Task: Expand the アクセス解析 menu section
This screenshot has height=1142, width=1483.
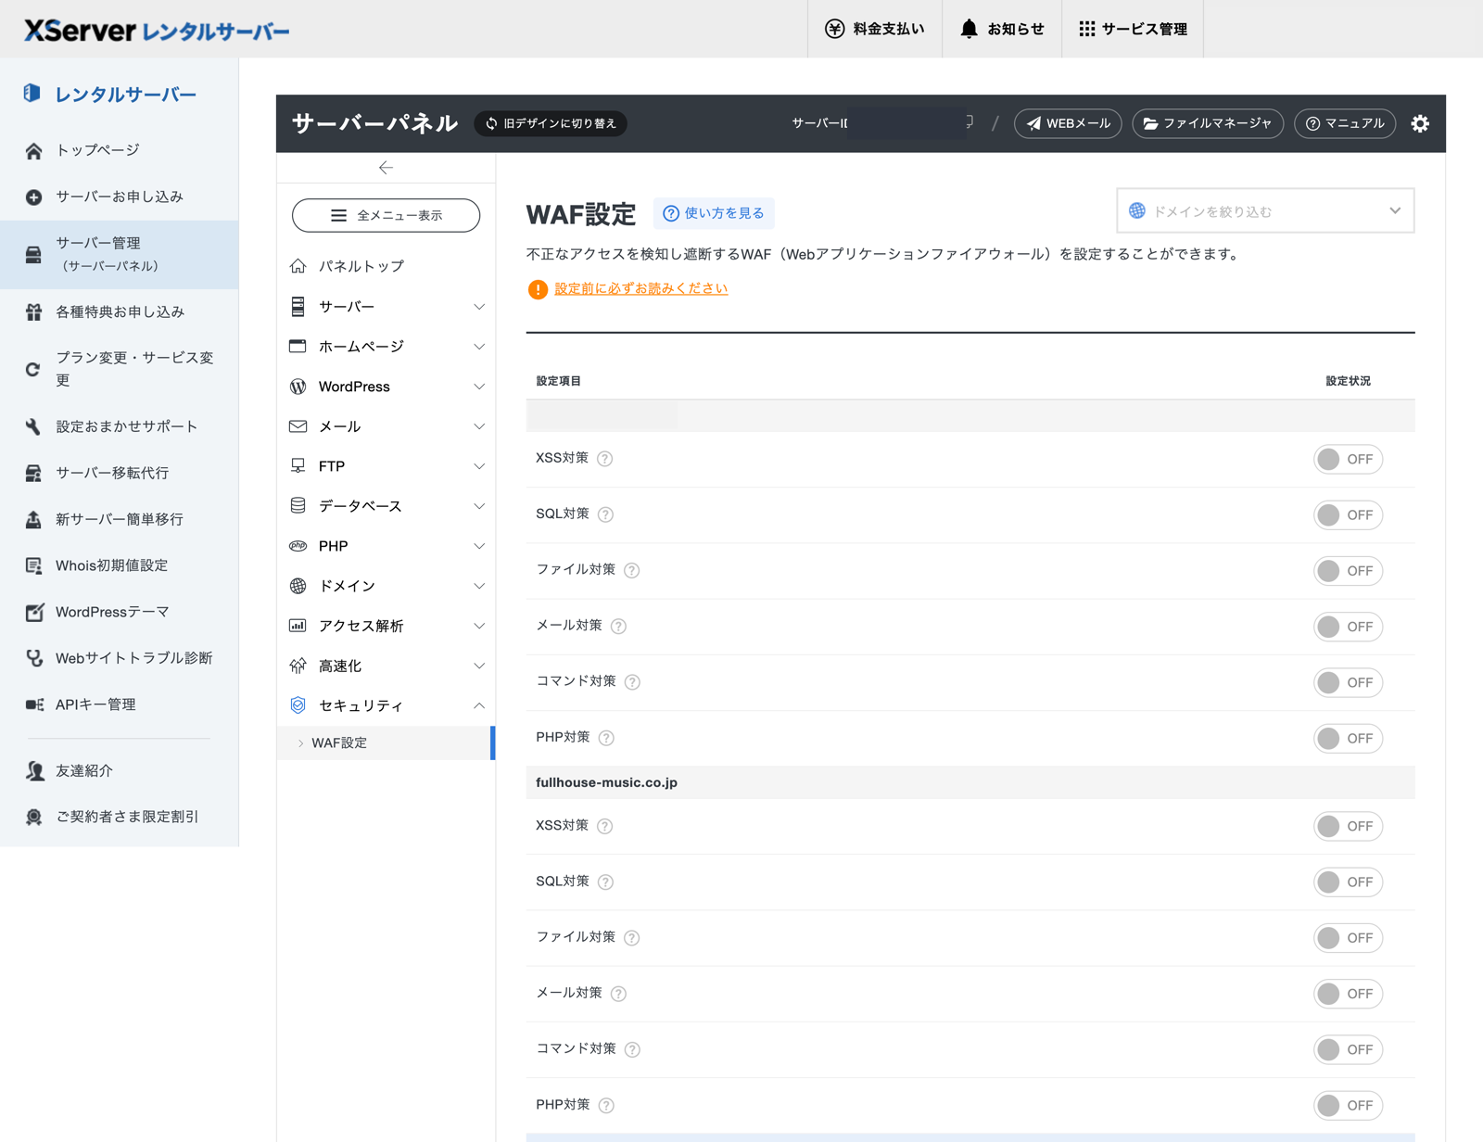Action: 387,626
